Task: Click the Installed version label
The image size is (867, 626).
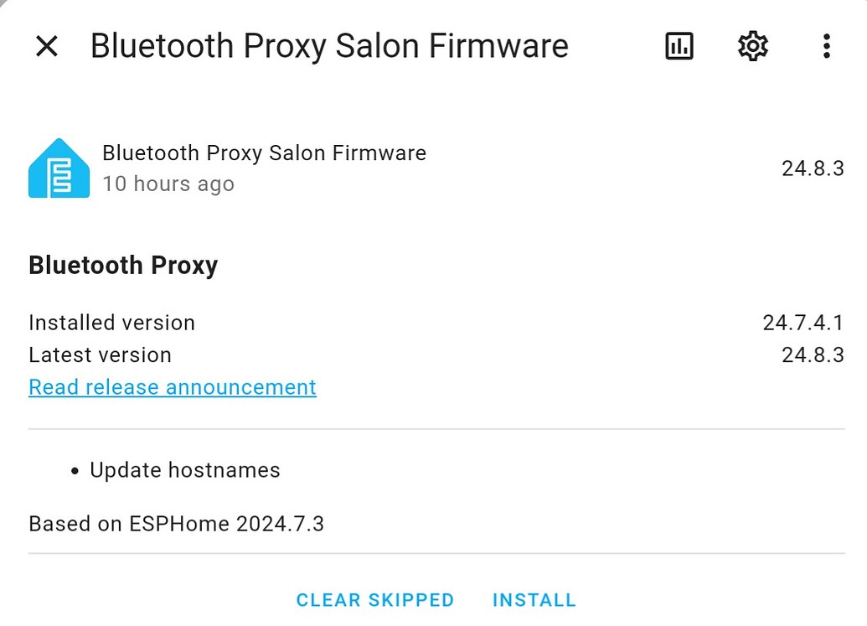Action: coord(111,323)
